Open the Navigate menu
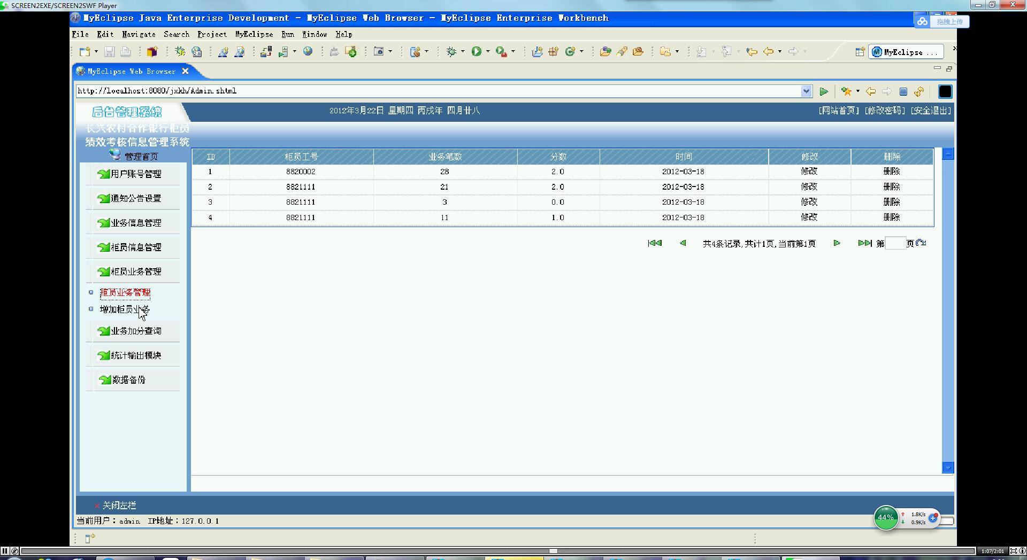This screenshot has height=560, width=1027. [139, 34]
